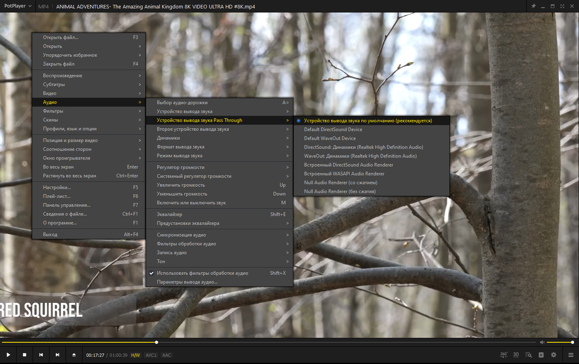Toggle 360° video mode icon
The image size is (579, 364).
click(x=504, y=355)
